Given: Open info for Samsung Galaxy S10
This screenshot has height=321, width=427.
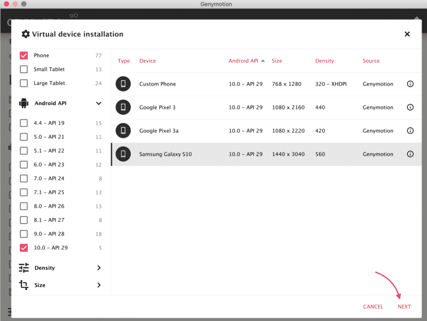Looking at the screenshot, I should coord(410,154).
